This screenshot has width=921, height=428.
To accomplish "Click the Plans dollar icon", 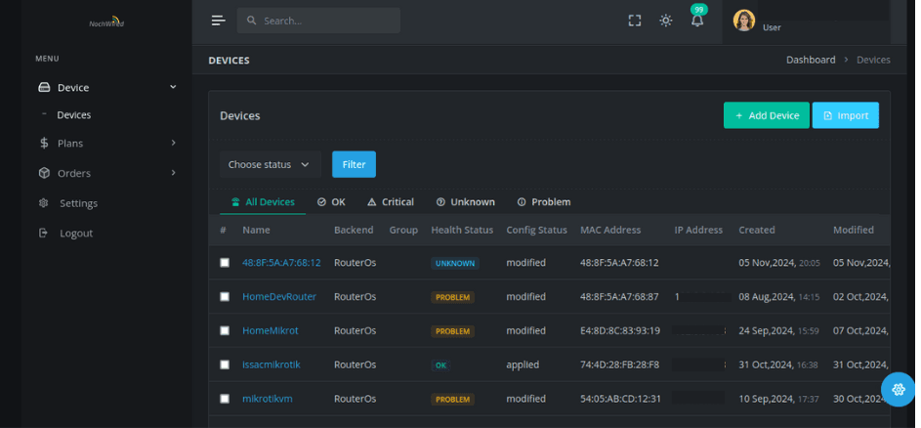I will [44, 143].
